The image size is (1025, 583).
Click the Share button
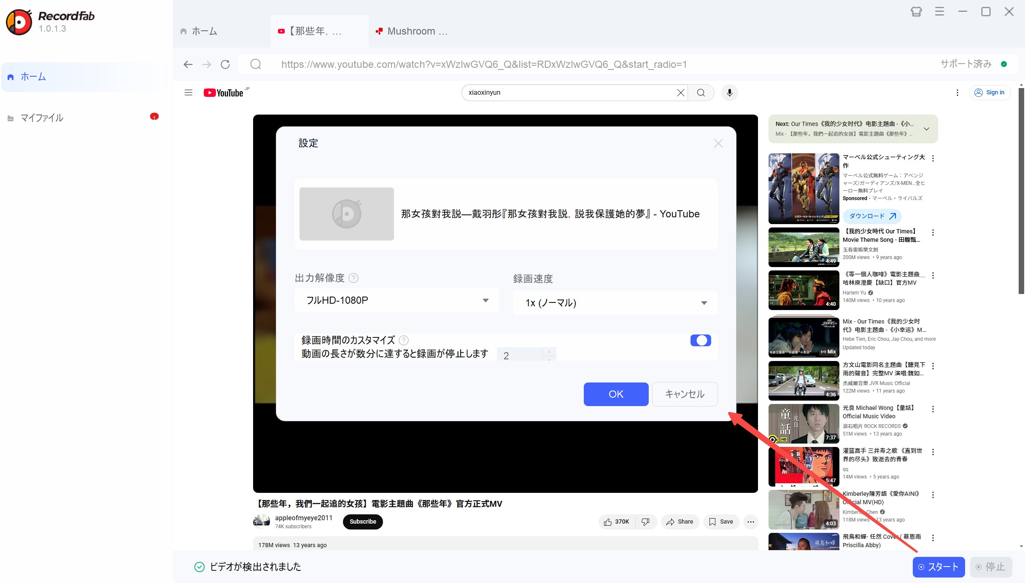click(680, 522)
